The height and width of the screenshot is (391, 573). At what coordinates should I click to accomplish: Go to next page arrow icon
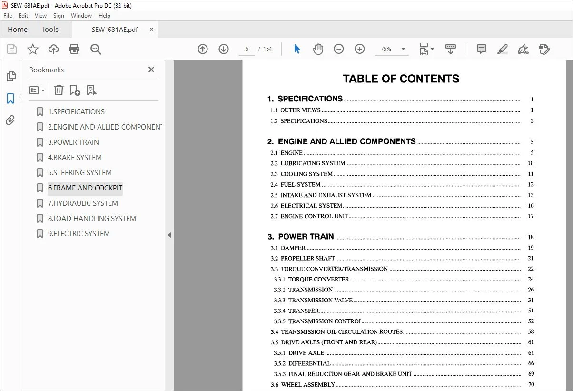tap(224, 49)
